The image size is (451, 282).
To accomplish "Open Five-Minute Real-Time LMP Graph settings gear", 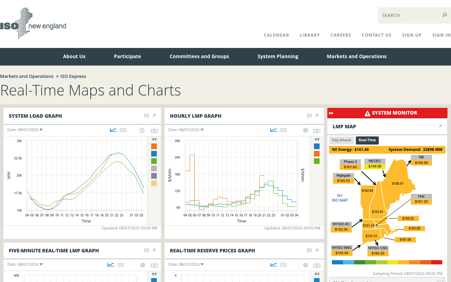I will tap(143, 265).
